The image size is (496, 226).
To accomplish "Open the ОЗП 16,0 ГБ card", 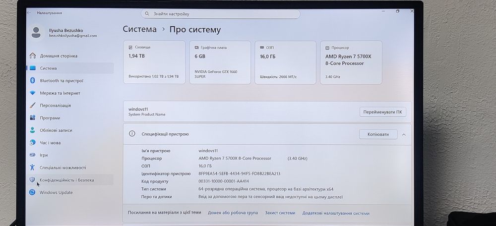I will pos(285,62).
